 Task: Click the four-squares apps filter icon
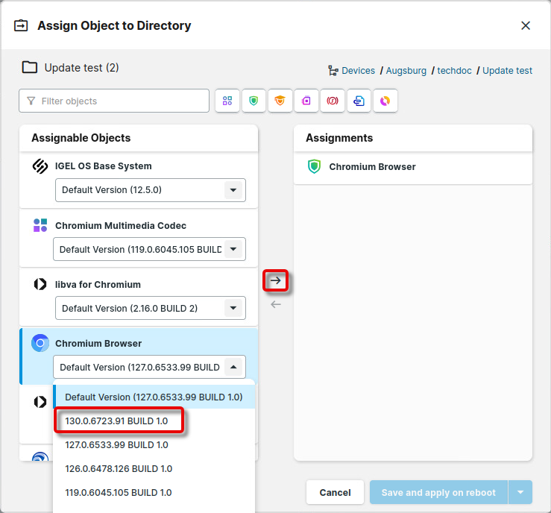(x=227, y=101)
